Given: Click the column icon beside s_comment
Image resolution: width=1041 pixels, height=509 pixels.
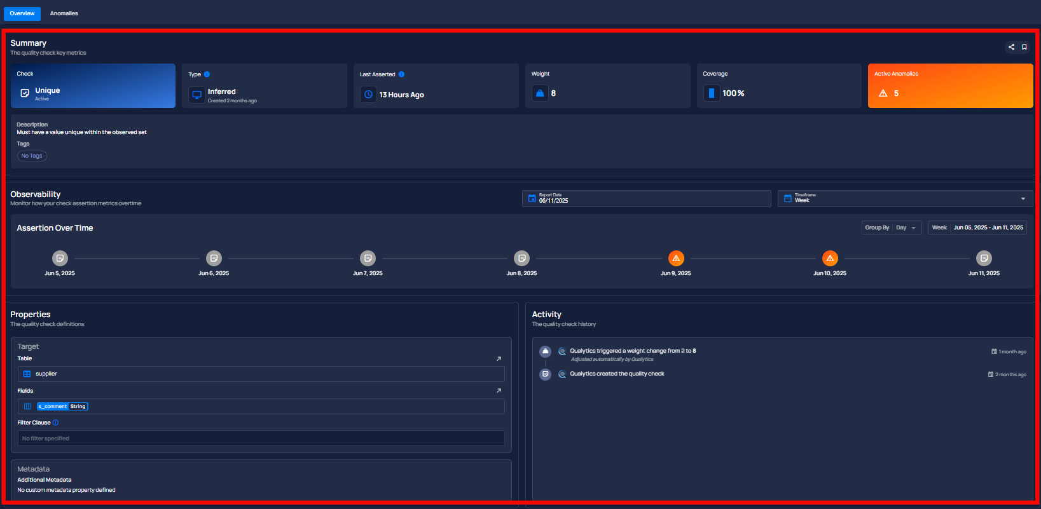Looking at the screenshot, I should (27, 407).
